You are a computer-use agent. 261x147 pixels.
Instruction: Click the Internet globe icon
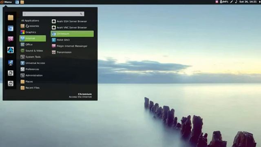pyautogui.click(x=22, y=38)
